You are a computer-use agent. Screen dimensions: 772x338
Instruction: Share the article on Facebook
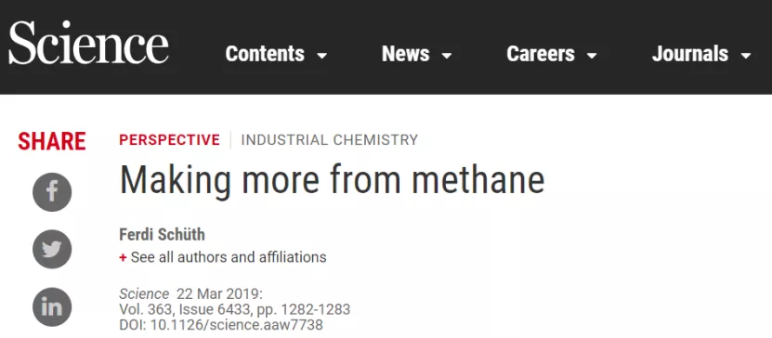click(52, 192)
